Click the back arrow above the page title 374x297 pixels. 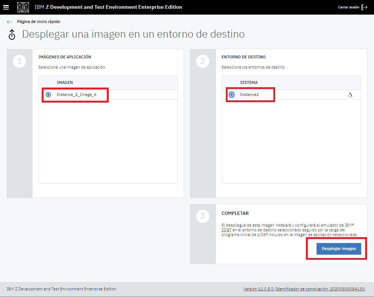coord(10,22)
